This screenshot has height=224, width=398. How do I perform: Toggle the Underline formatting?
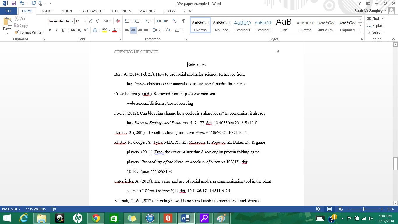[63, 30]
